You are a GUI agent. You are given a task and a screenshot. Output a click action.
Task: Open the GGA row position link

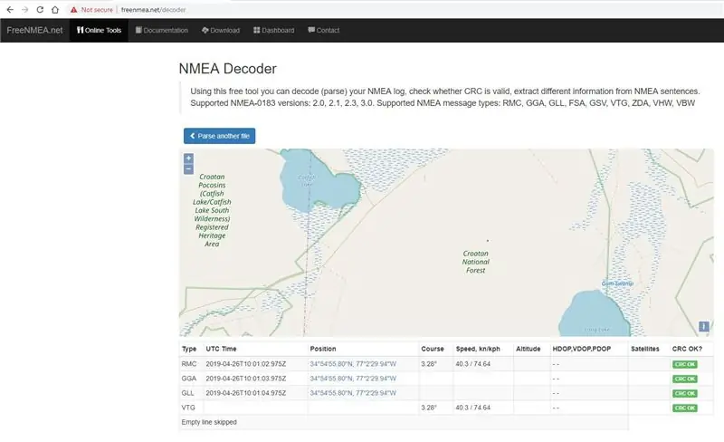coord(353,379)
